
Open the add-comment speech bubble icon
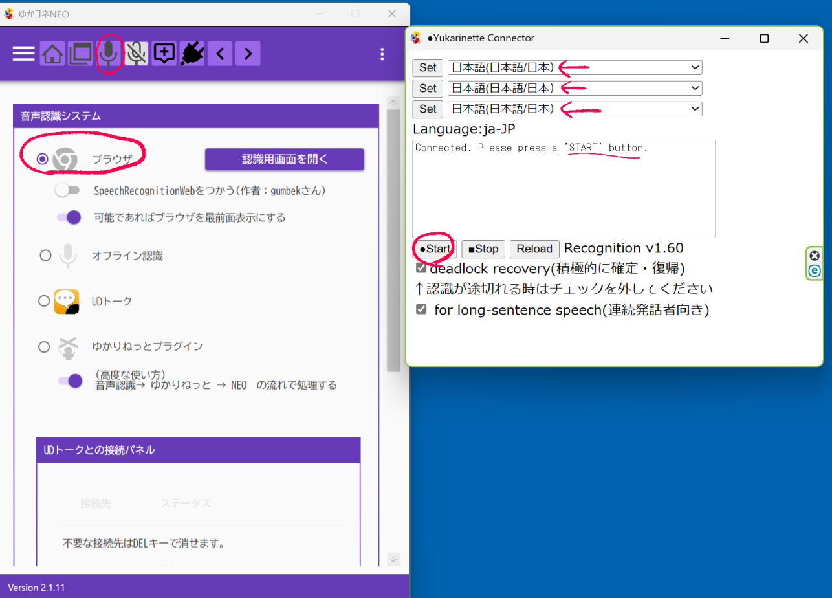[164, 54]
